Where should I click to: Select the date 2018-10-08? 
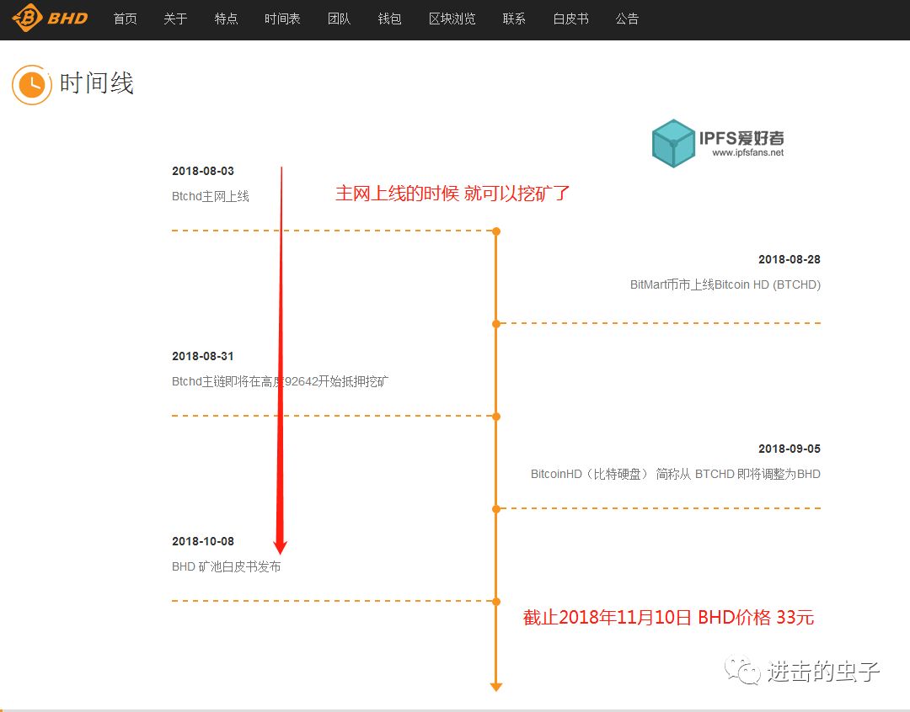click(x=202, y=541)
